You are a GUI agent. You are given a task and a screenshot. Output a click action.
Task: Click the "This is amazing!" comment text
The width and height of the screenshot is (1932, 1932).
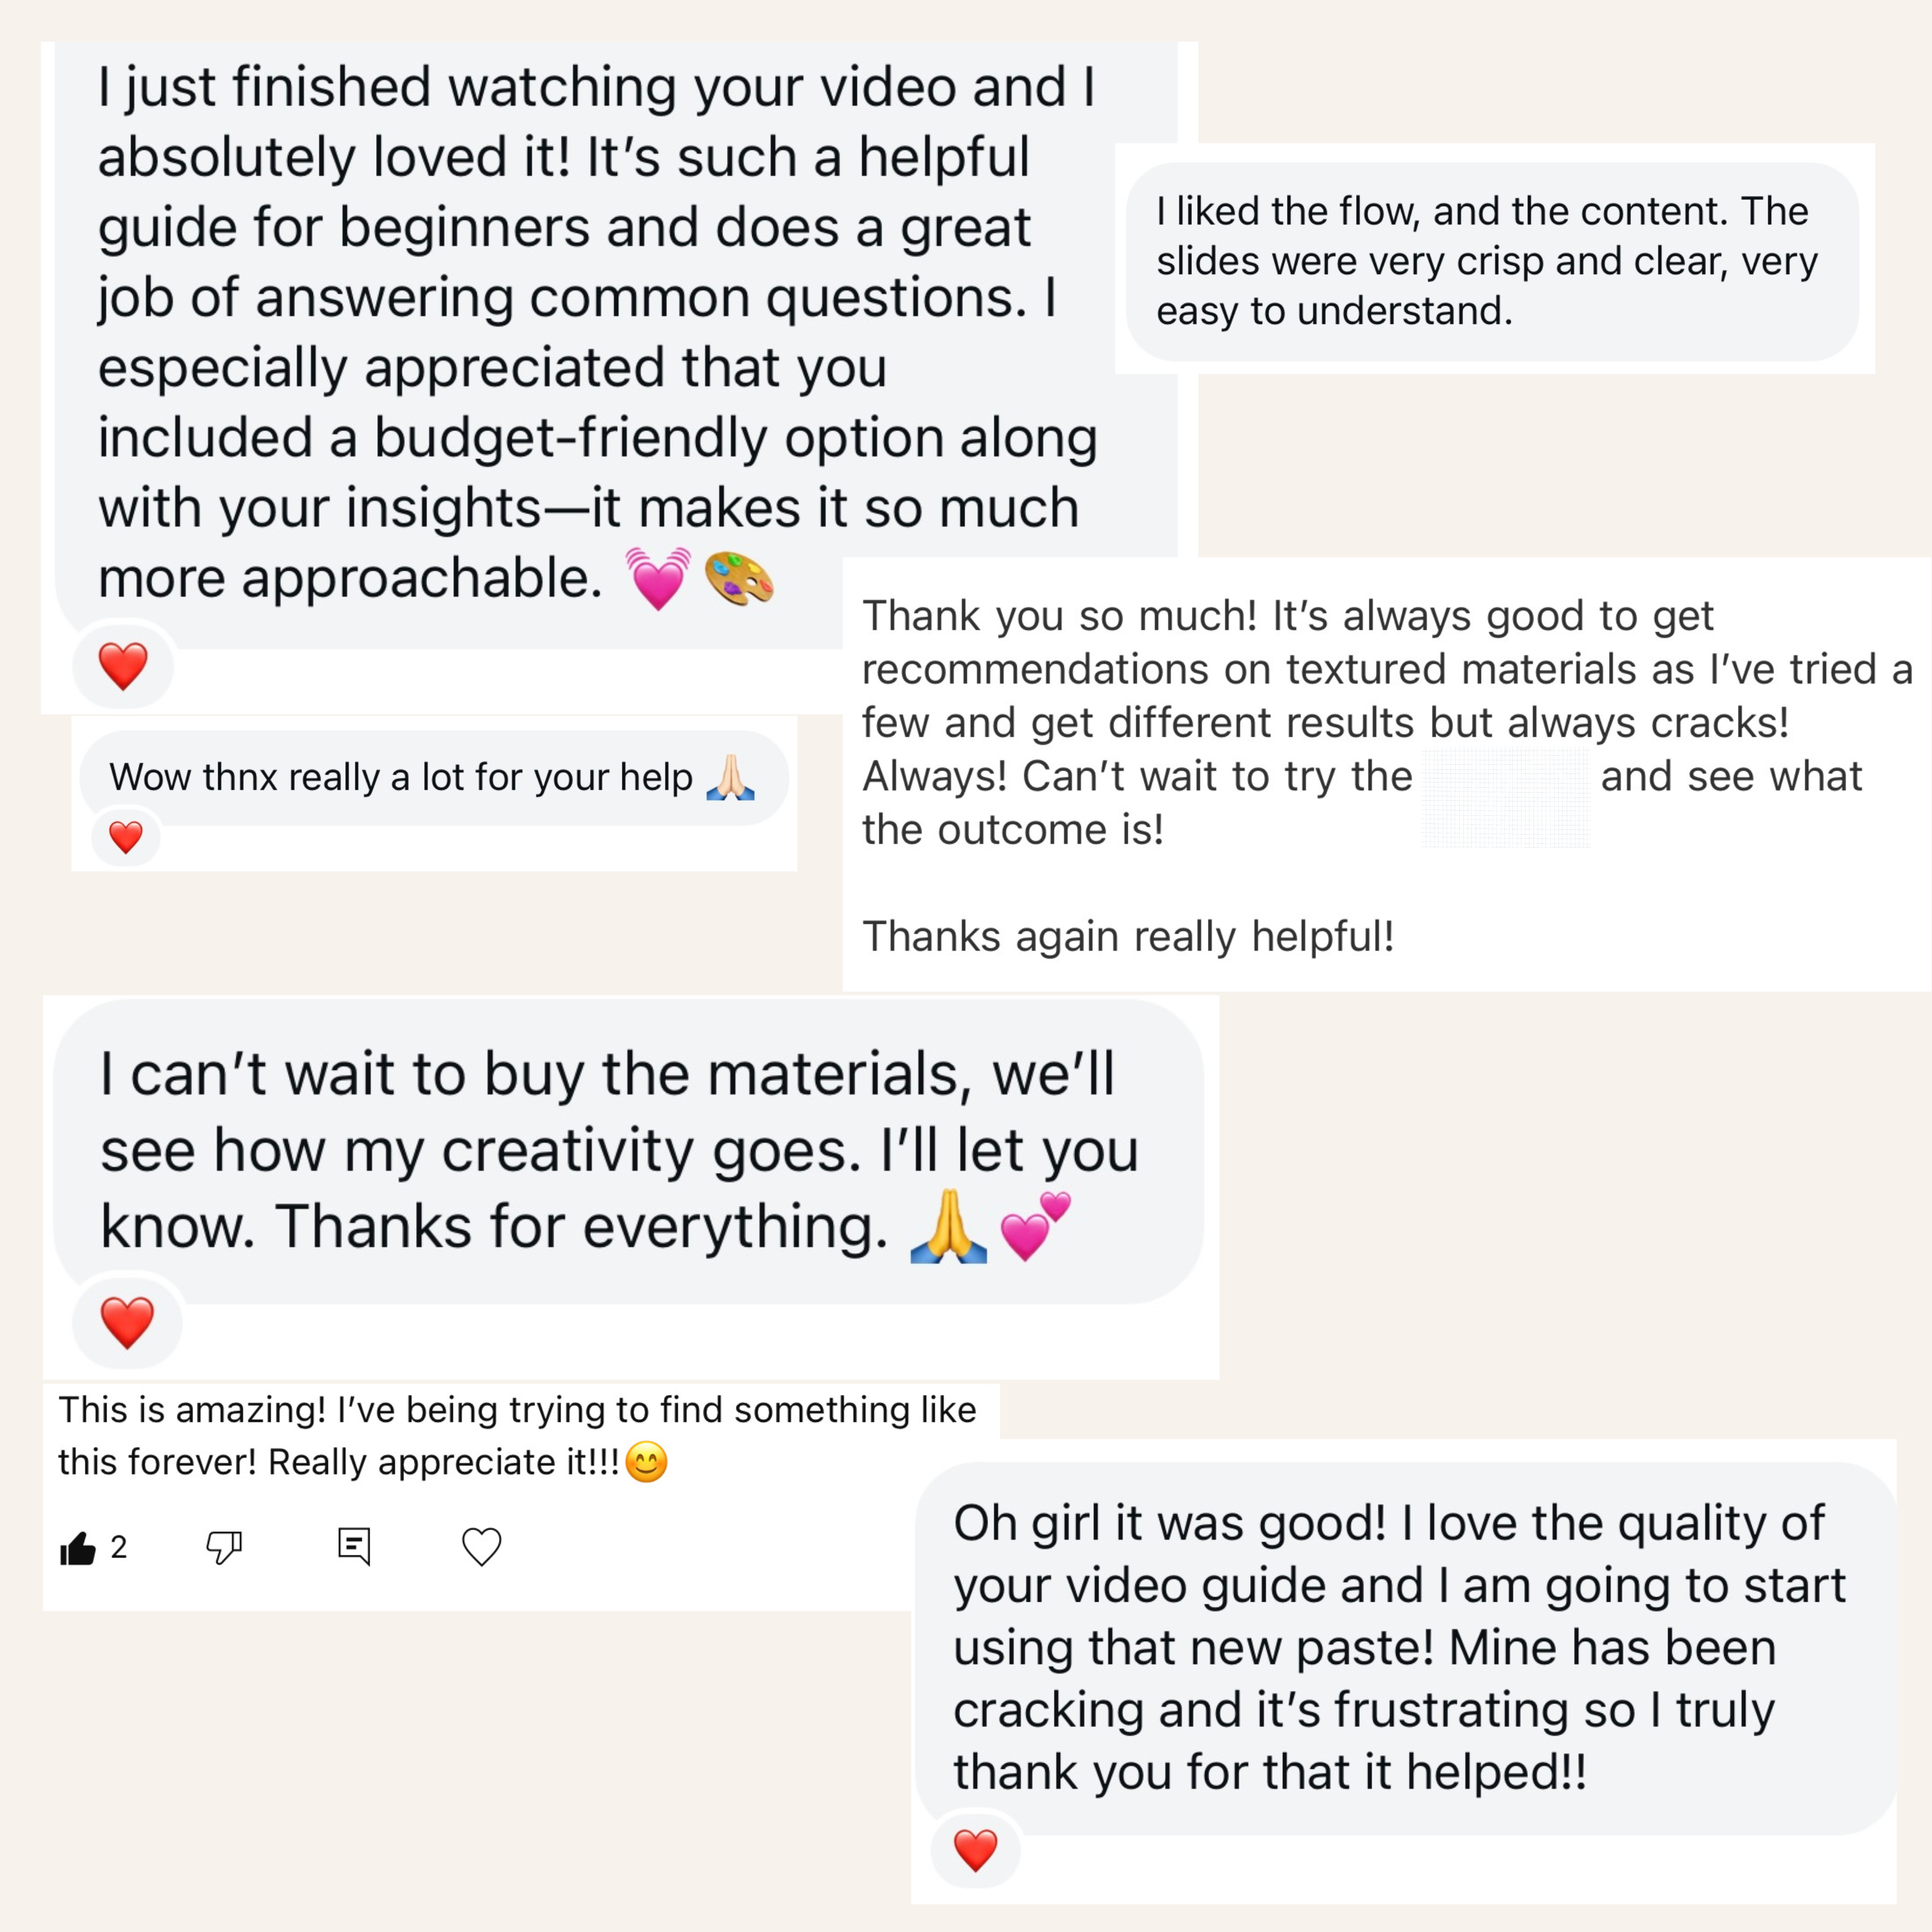pyautogui.click(x=517, y=1436)
